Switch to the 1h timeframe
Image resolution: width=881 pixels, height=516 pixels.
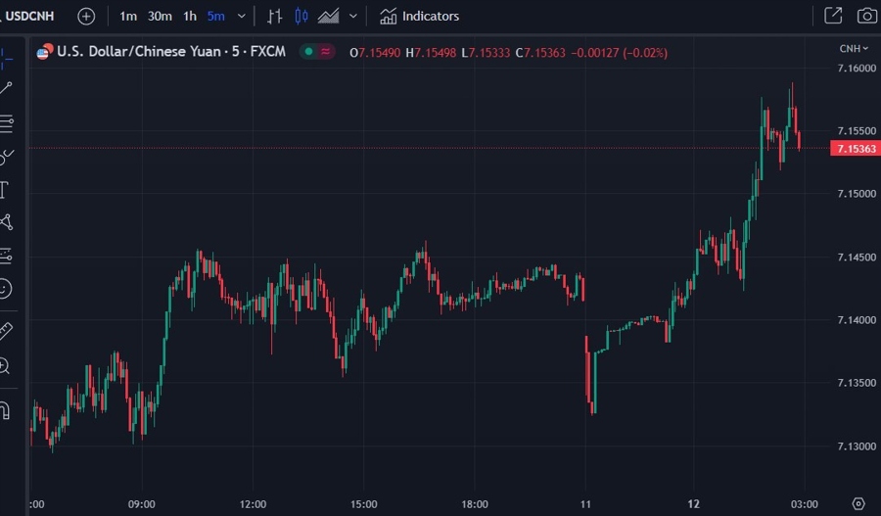point(190,17)
